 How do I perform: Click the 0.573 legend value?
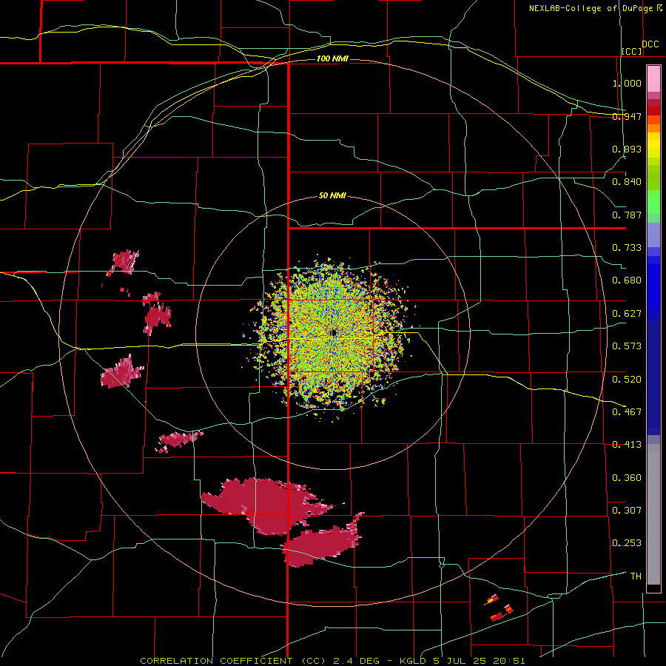point(627,346)
